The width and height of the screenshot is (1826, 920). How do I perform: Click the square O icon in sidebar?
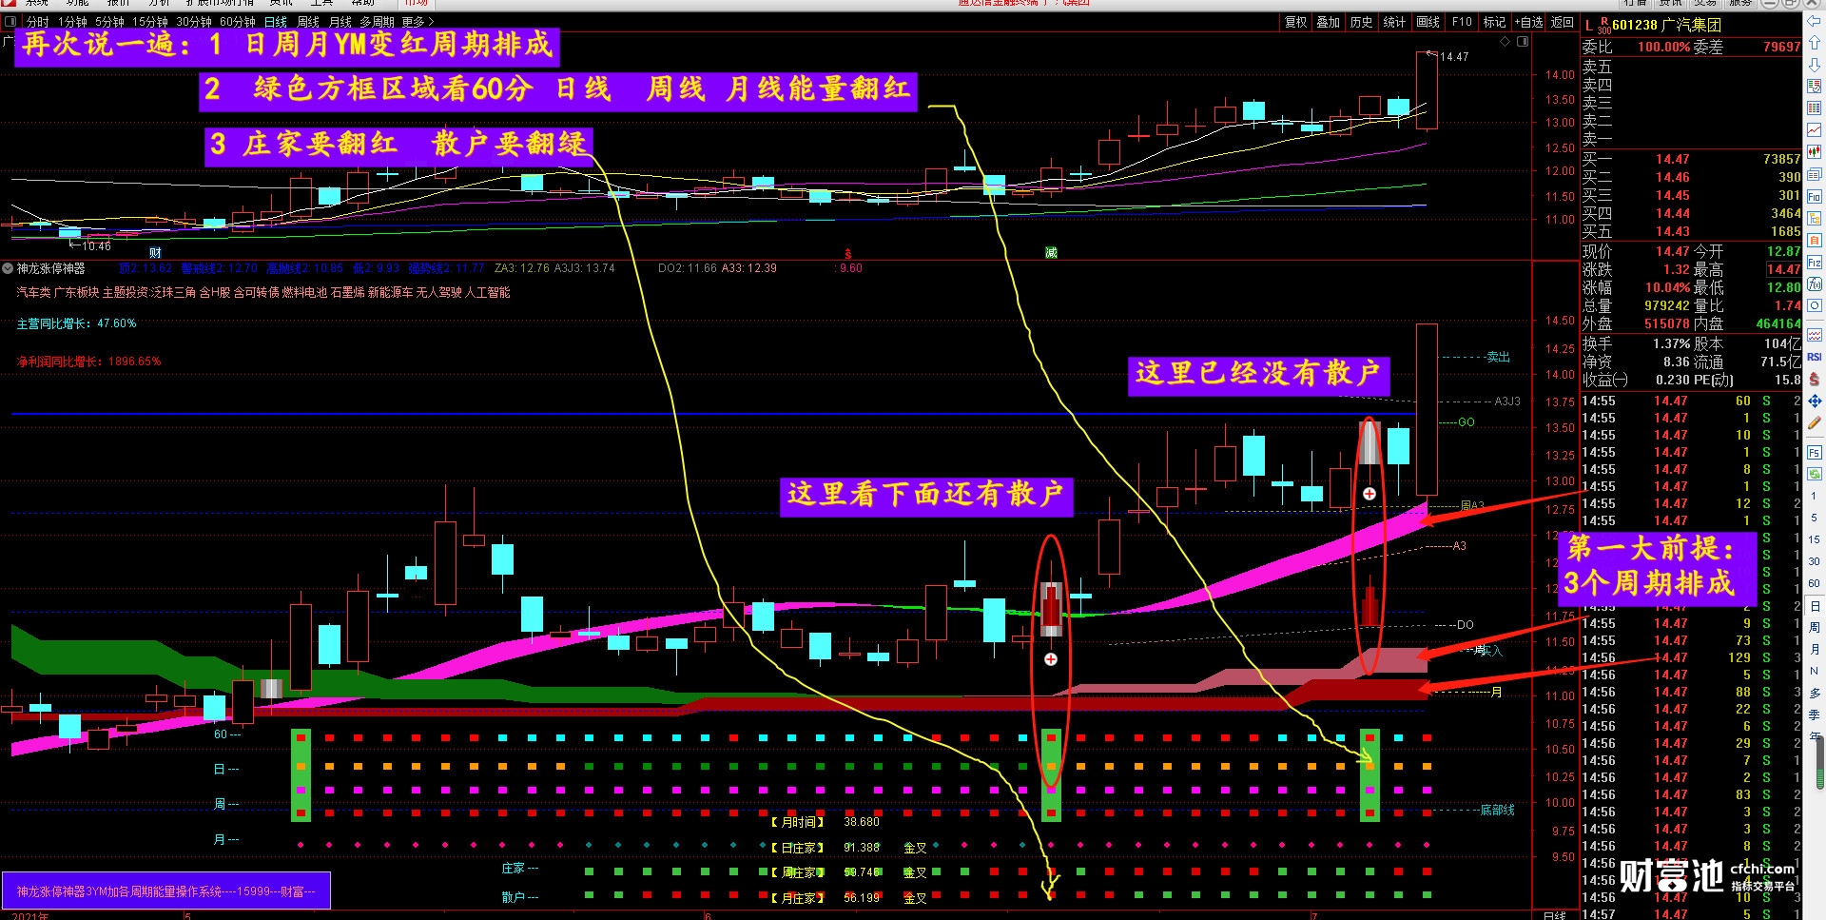tap(1815, 305)
